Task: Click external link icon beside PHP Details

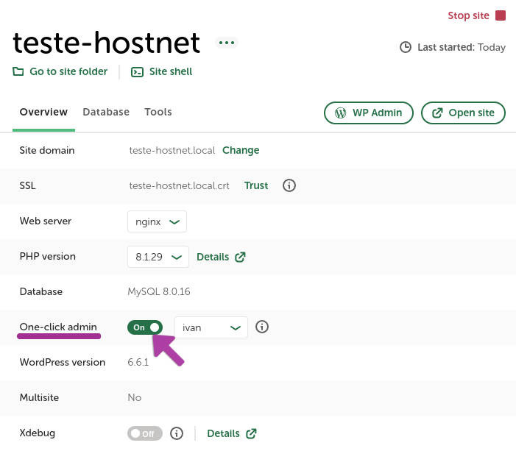Action: (240, 257)
